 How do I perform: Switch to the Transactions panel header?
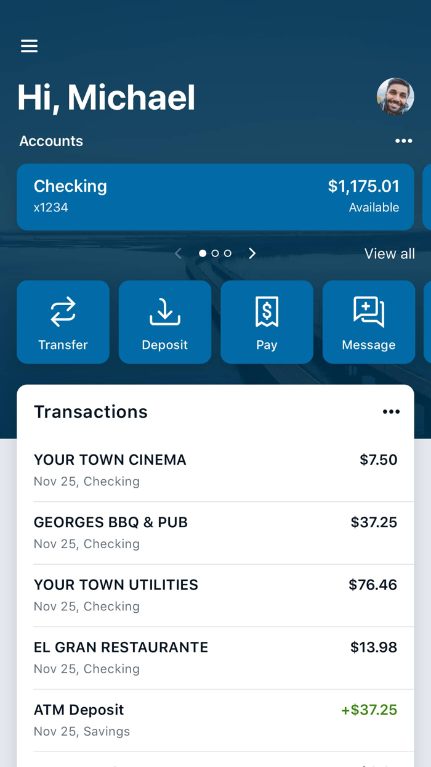tap(91, 412)
